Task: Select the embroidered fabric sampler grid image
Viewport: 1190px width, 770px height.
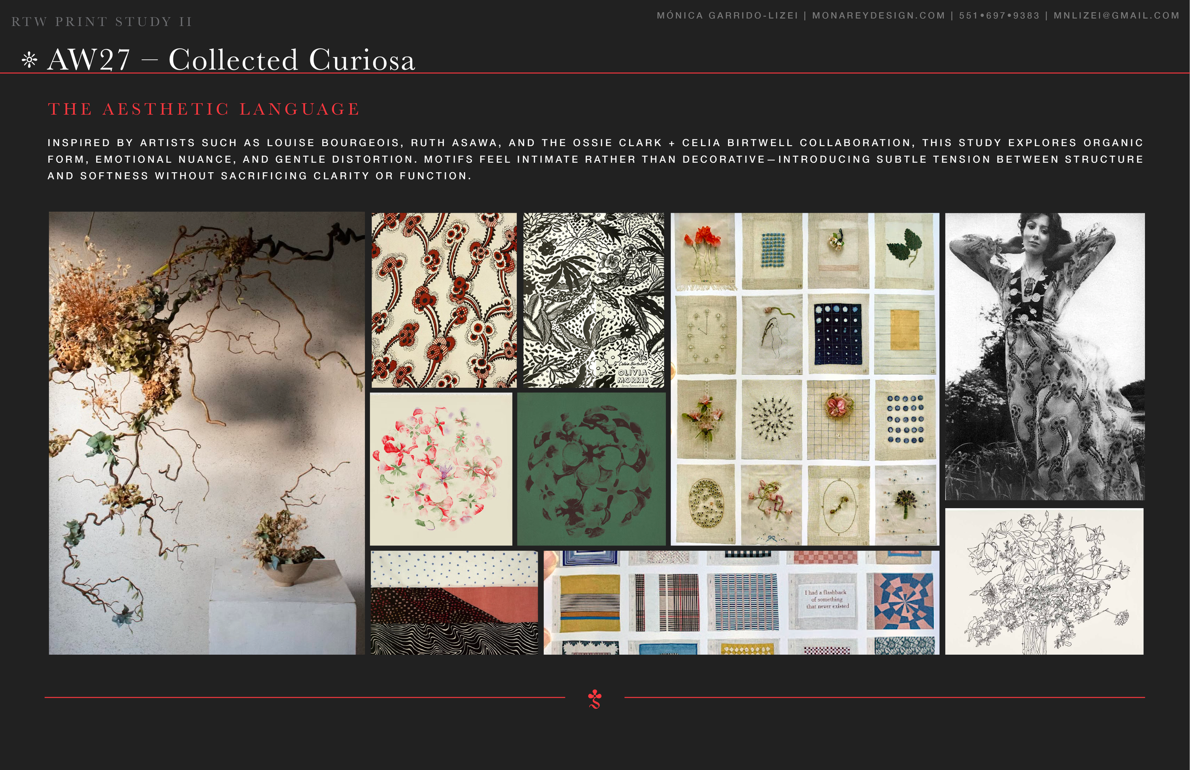Action: pyautogui.click(x=804, y=379)
